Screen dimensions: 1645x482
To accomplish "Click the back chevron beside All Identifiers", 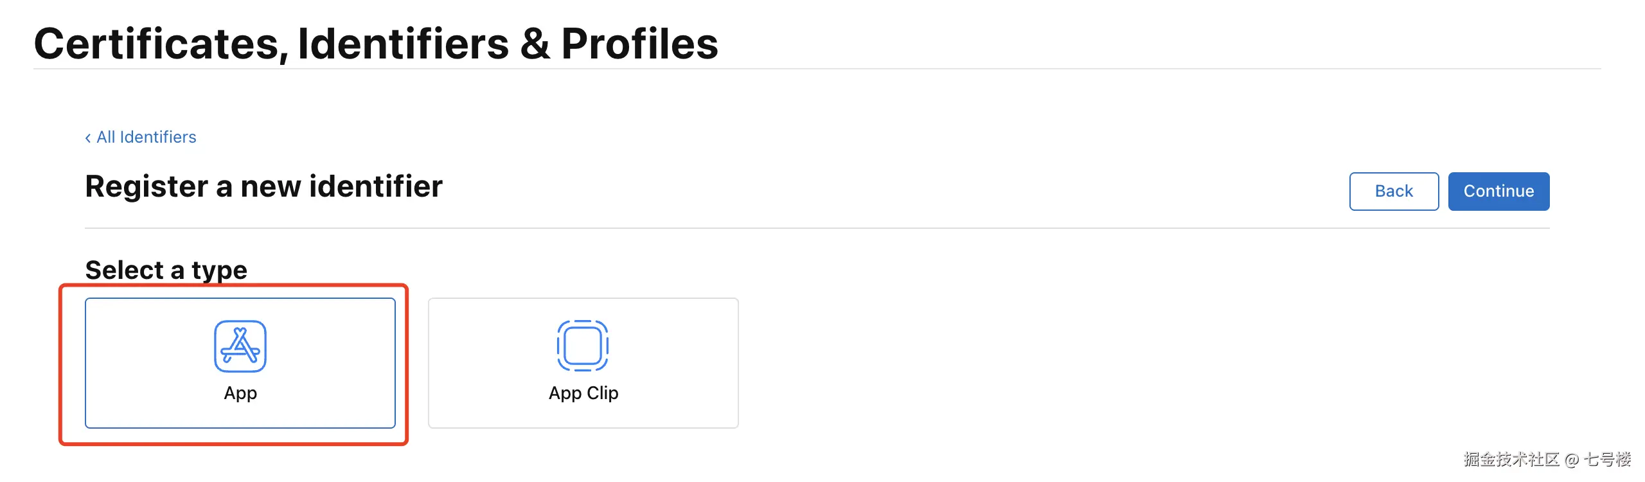I will [88, 138].
